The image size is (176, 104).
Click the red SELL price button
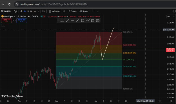tap(6, 21)
